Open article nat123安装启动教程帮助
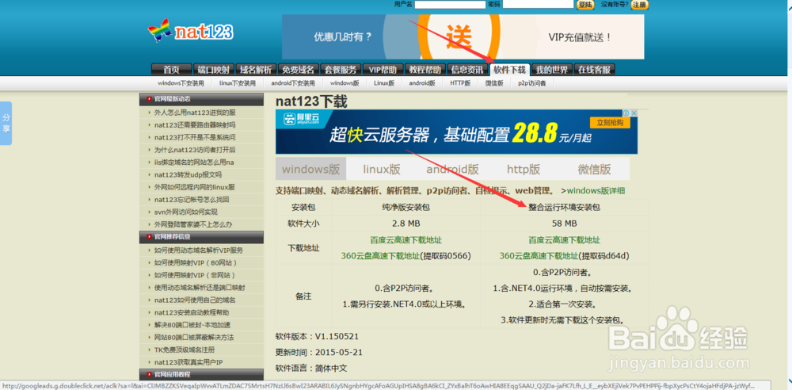Viewport: 792px width, 390px height. 192,312
